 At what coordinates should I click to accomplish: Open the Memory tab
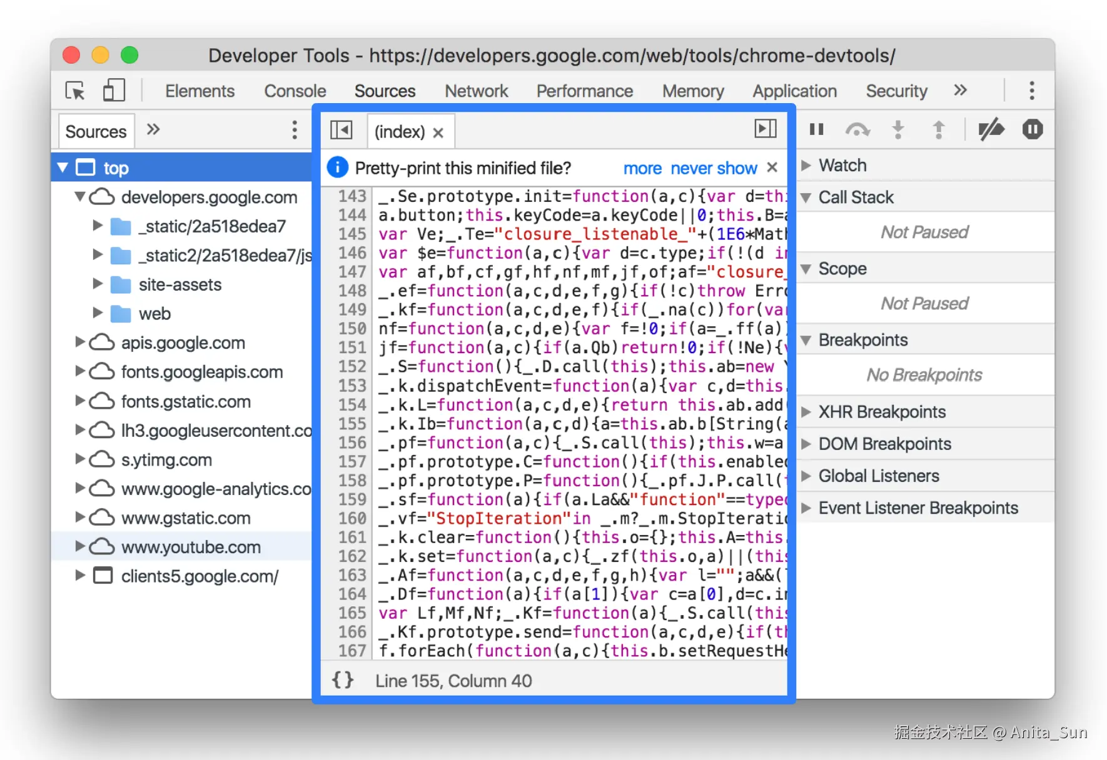tap(693, 91)
